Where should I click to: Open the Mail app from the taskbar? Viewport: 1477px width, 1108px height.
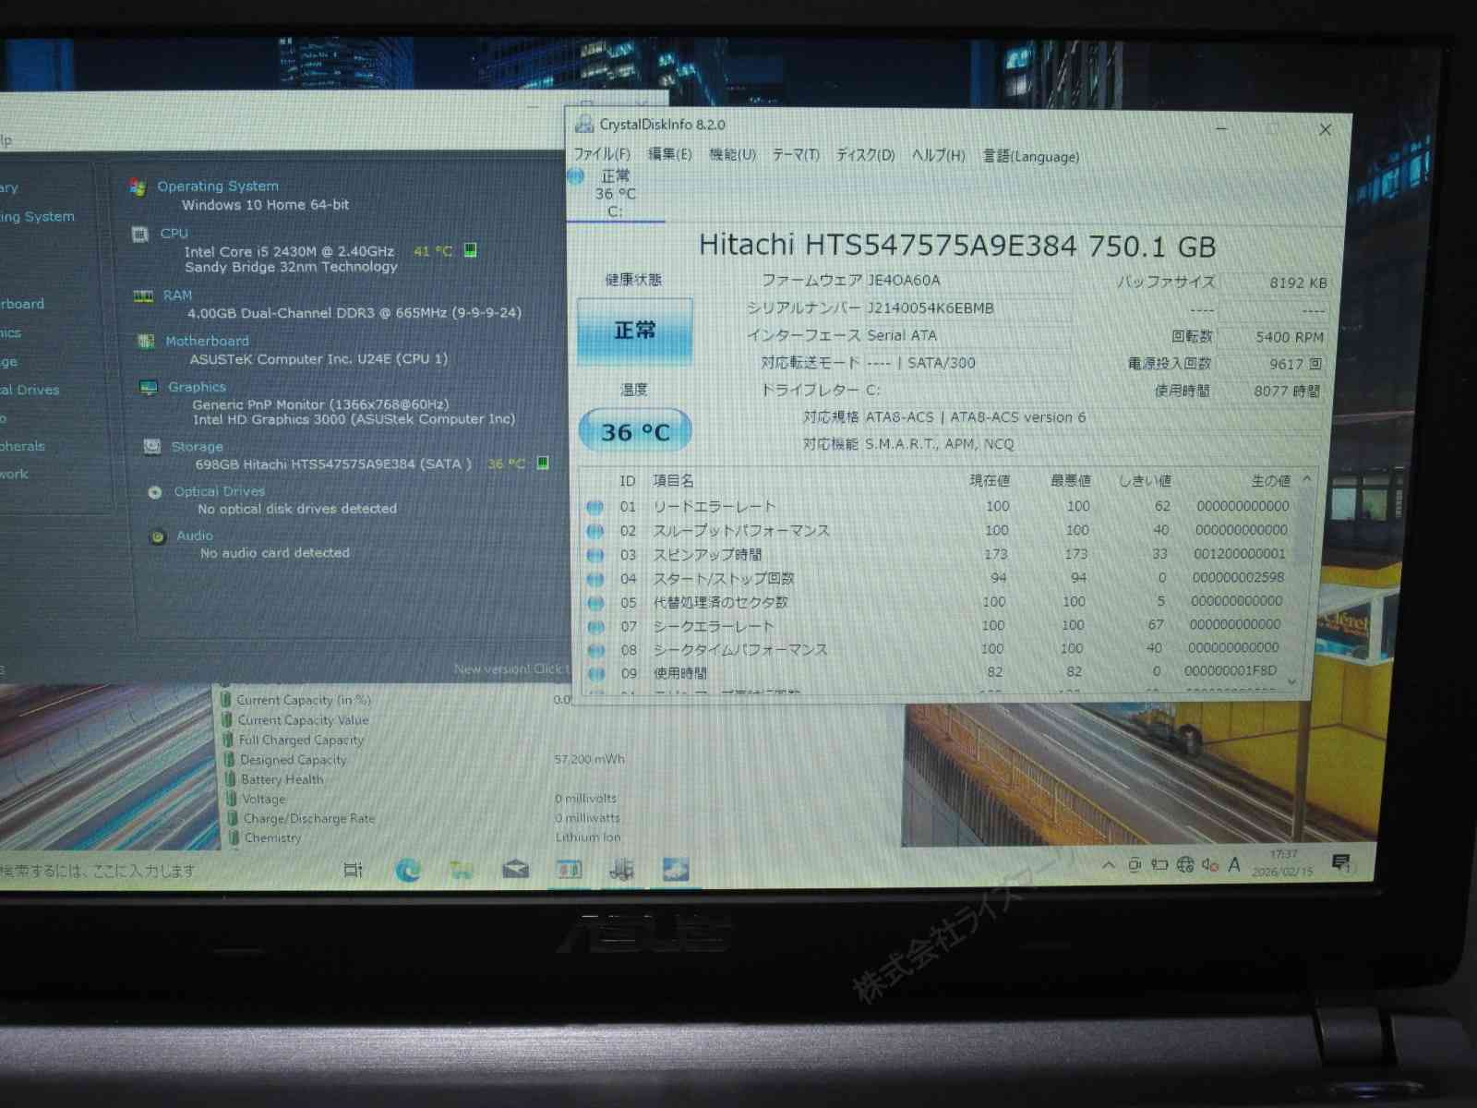pyautogui.click(x=515, y=870)
